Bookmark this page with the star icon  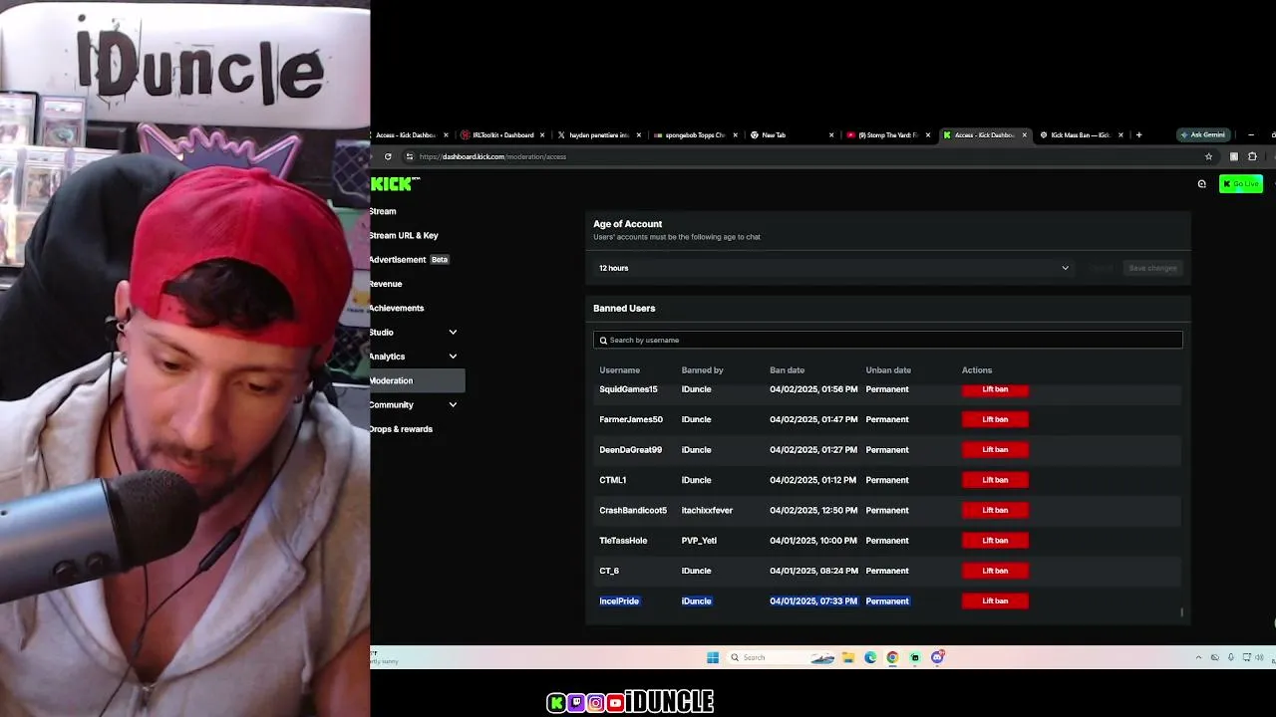pyautogui.click(x=1209, y=156)
